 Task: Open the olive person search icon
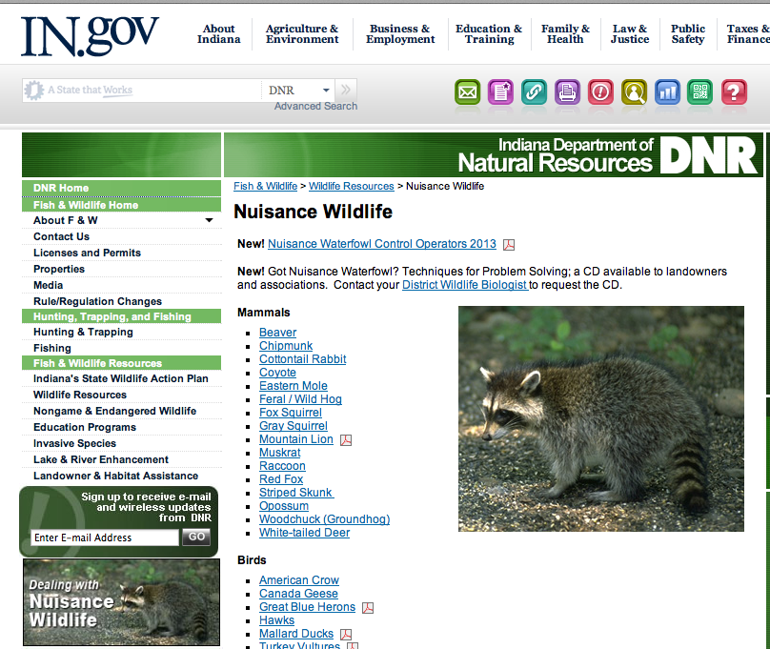click(634, 92)
